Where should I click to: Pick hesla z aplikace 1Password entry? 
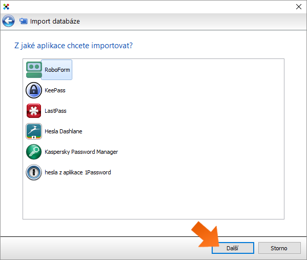click(78, 172)
